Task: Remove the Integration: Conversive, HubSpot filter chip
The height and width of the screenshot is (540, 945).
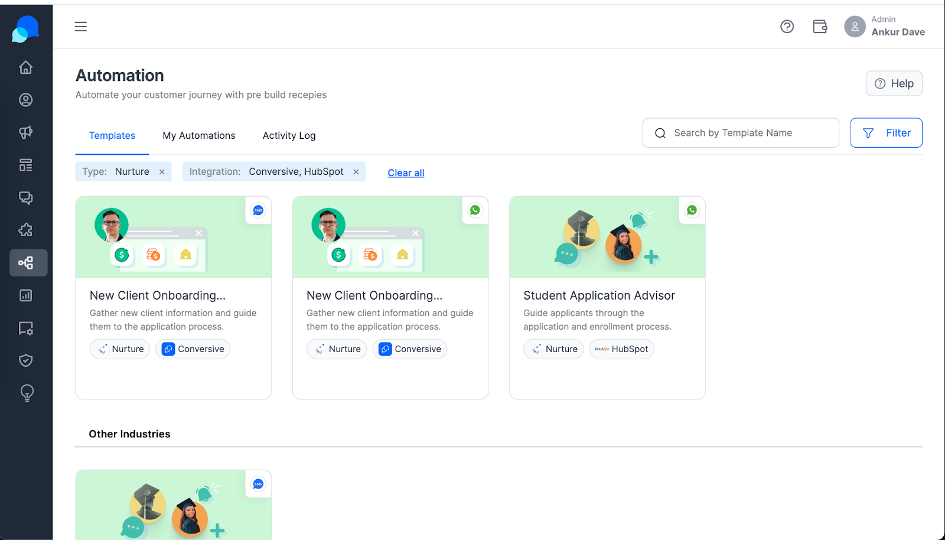Action: pos(356,172)
